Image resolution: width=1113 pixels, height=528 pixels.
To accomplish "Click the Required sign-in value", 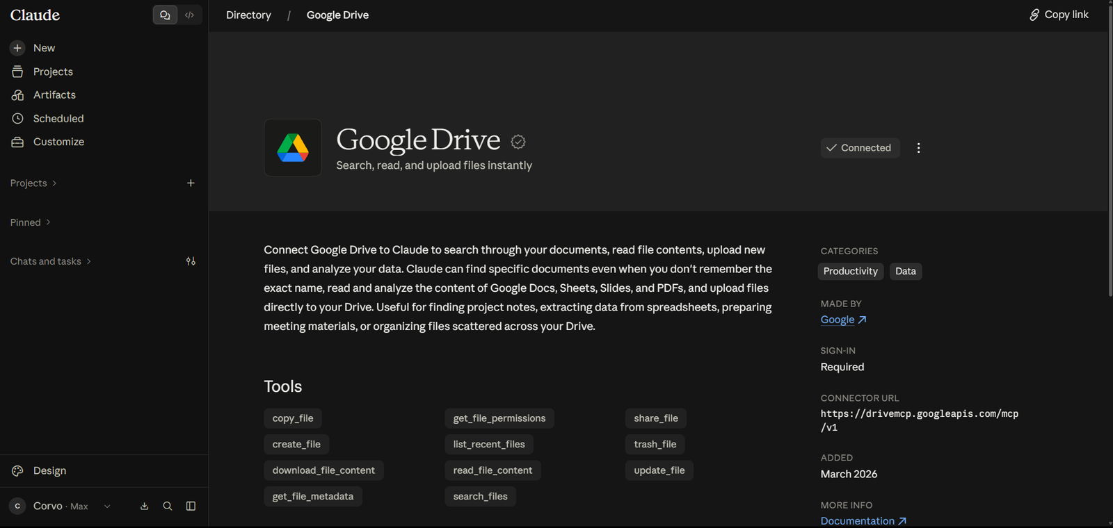I will click(x=842, y=367).
